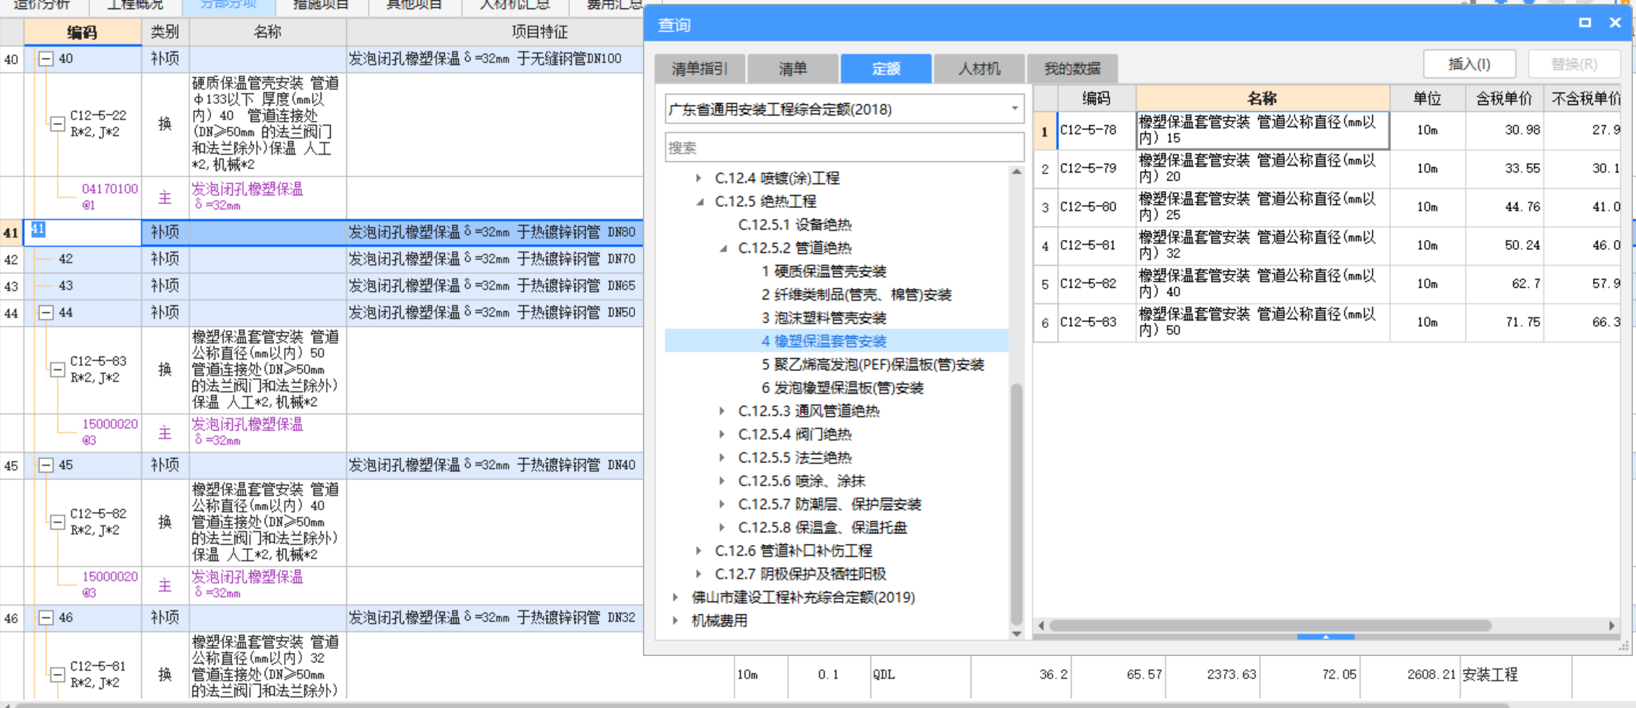Collapse the C12-5-22 sub-item toggle

tap(57, 123)
